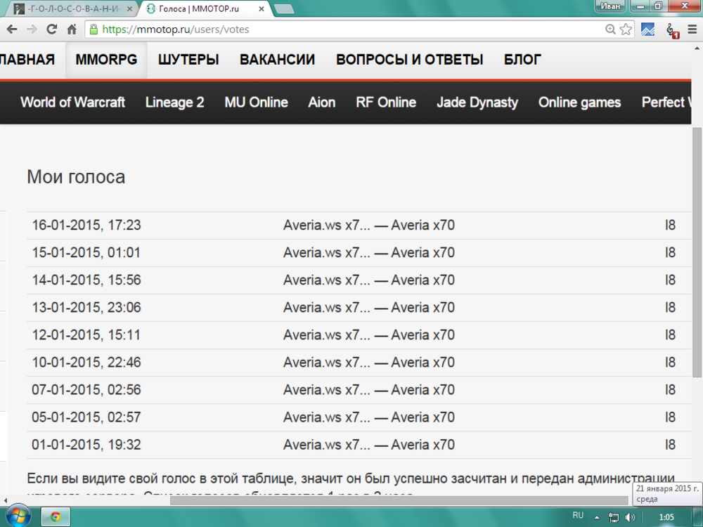Go to the browser home page

(72, 30)
